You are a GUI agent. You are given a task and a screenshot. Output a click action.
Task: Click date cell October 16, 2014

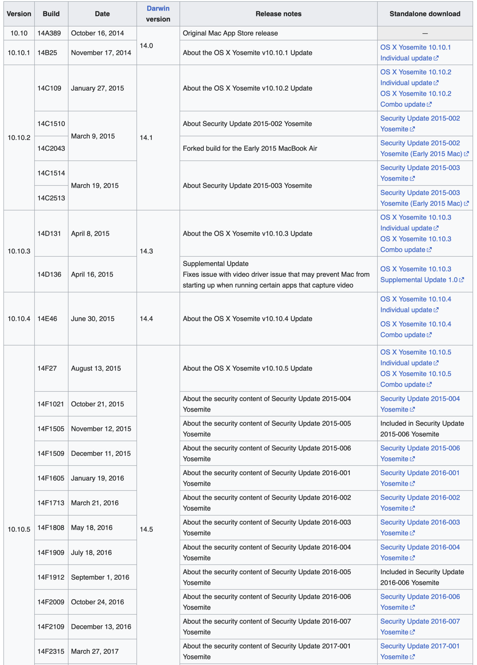pos(102,33)
